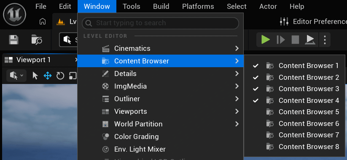Click the Skip frame playback button
The image size is (347, 160).
point(281,40)
